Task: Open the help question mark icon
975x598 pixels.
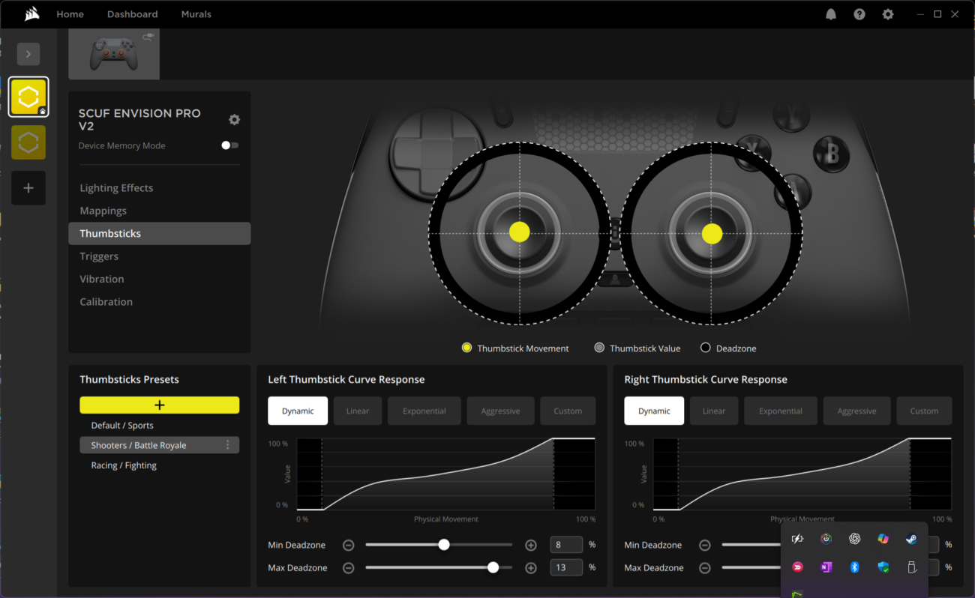Action: tap(859, 14)
